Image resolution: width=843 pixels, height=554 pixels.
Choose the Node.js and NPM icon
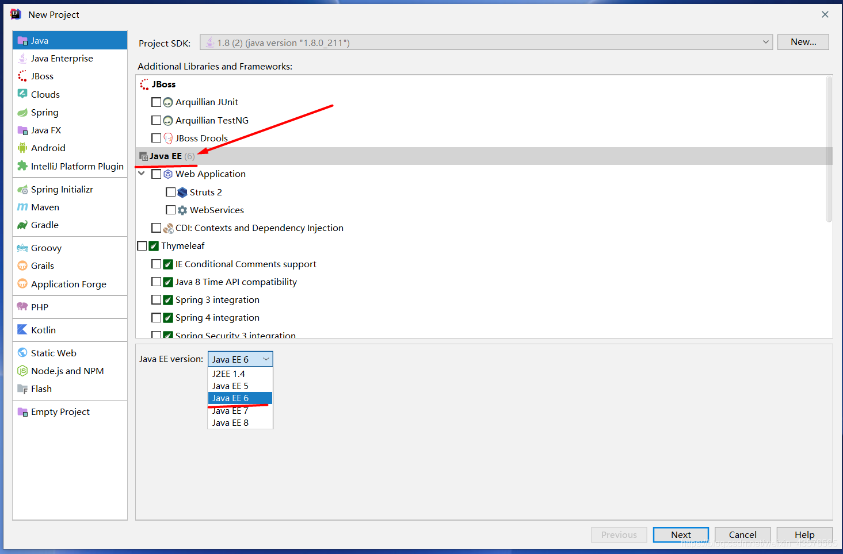coord(22,371)
